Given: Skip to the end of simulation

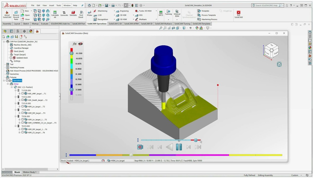Looking at the screenshot, I should (x=198, y=147).
